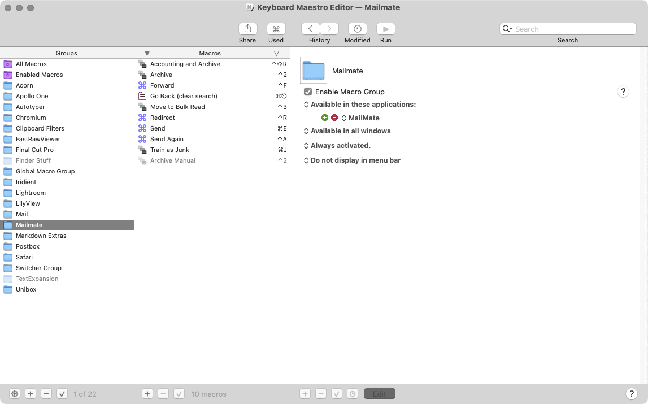Go forward in History with right arrow
Image resolution: width=648 pixels, height=404 pixels.
(x=329, y=29)
